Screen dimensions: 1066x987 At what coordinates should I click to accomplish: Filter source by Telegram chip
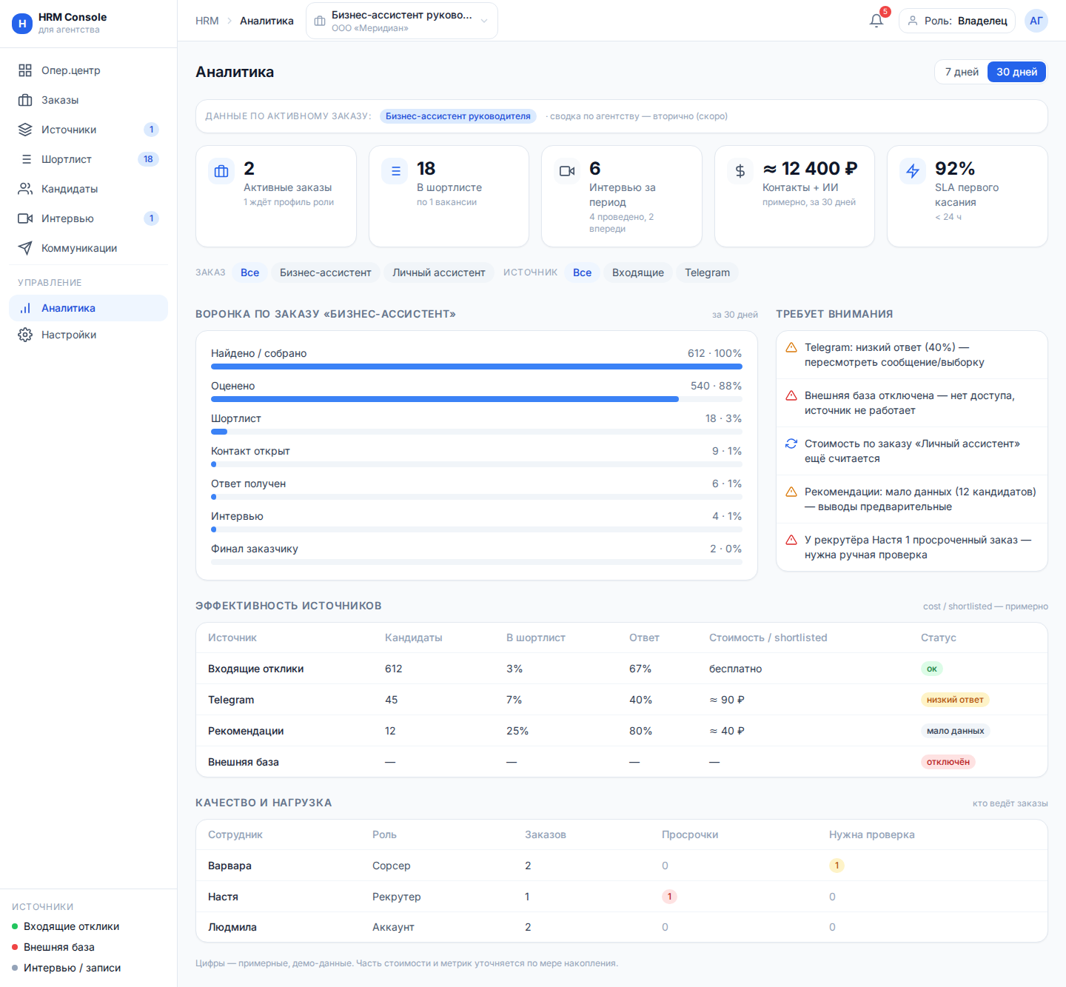[x=707, y=272]
